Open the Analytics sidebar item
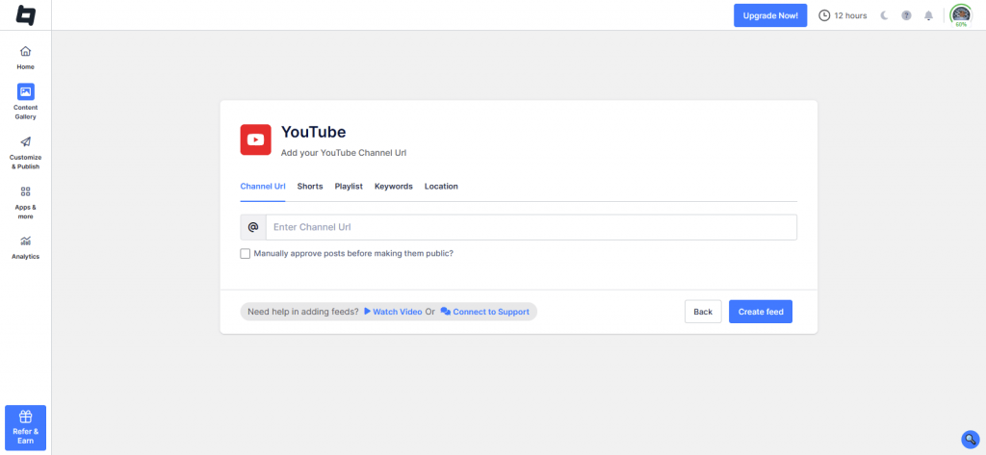The image size is (986, 455). click(x=26, y=247)
